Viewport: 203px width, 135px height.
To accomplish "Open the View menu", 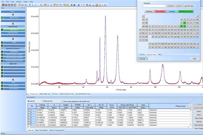I will (x=13, y=2).
